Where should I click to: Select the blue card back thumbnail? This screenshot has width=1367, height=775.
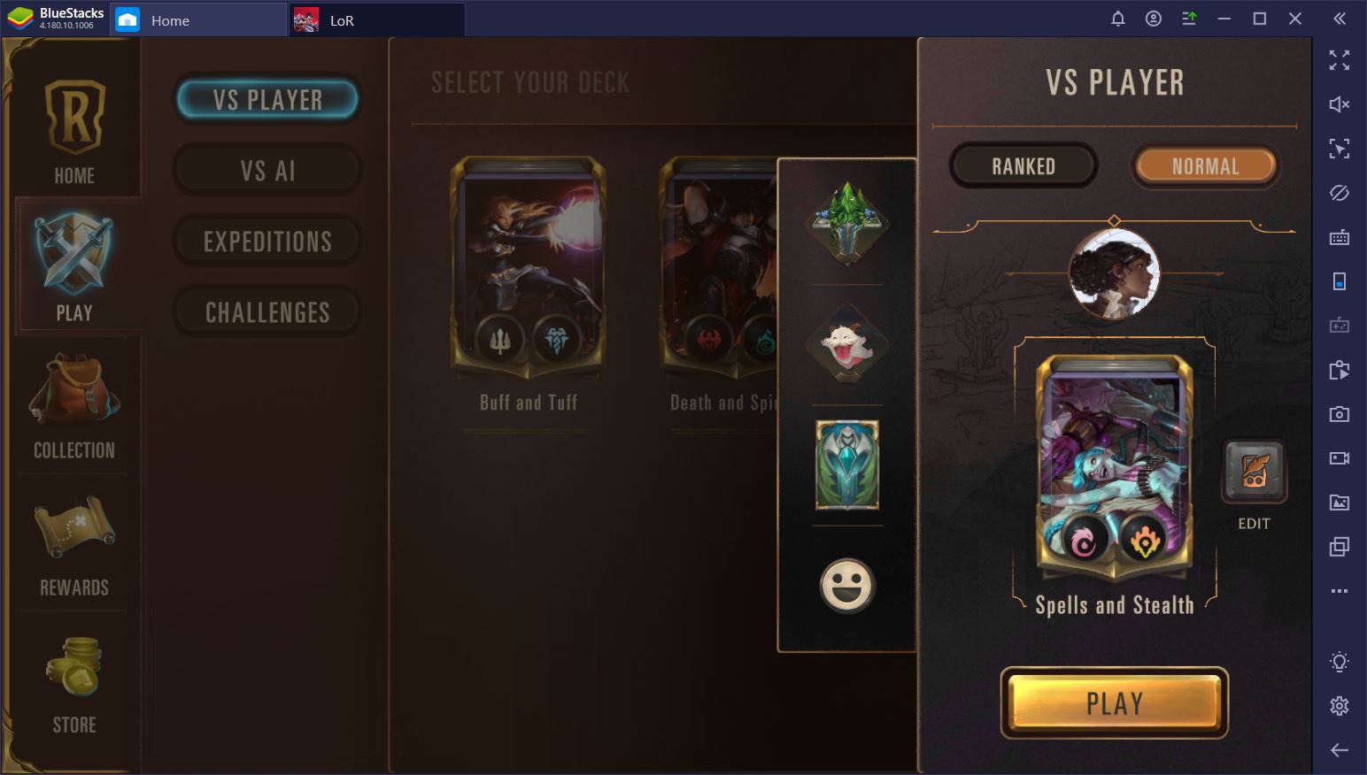[847, 465]
